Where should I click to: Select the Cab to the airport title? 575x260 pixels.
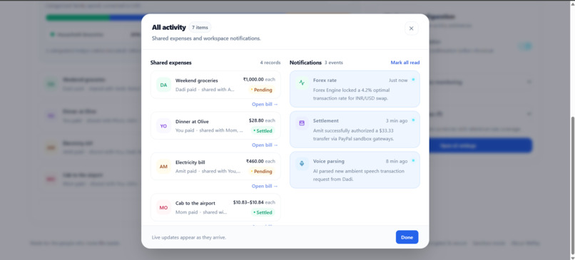click(x=195, y=203)
